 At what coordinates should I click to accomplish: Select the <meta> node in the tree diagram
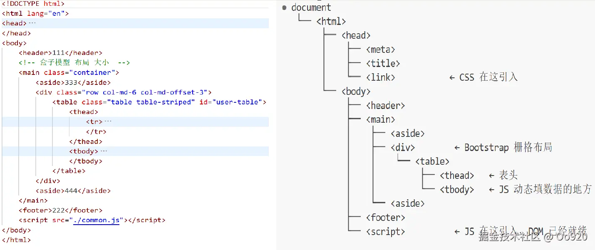coord(381,50)
